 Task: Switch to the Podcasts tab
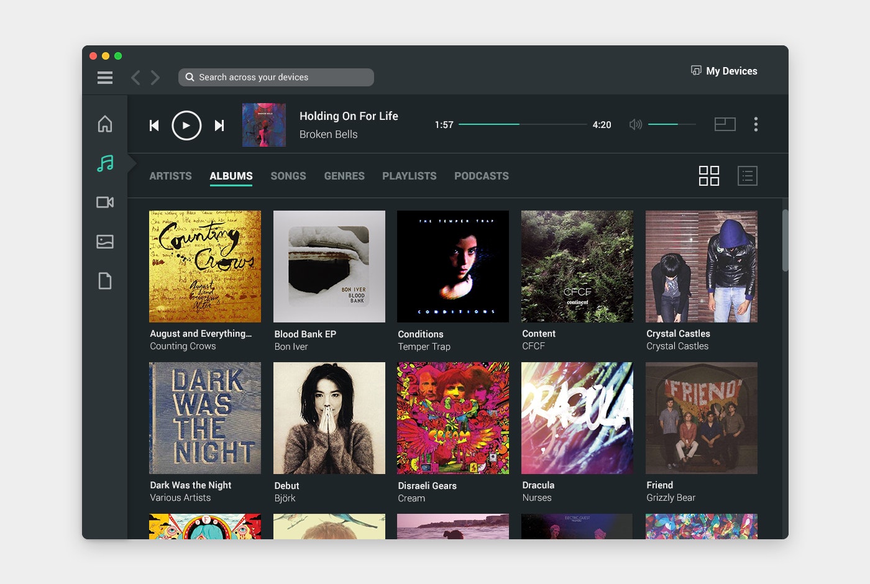482,176
